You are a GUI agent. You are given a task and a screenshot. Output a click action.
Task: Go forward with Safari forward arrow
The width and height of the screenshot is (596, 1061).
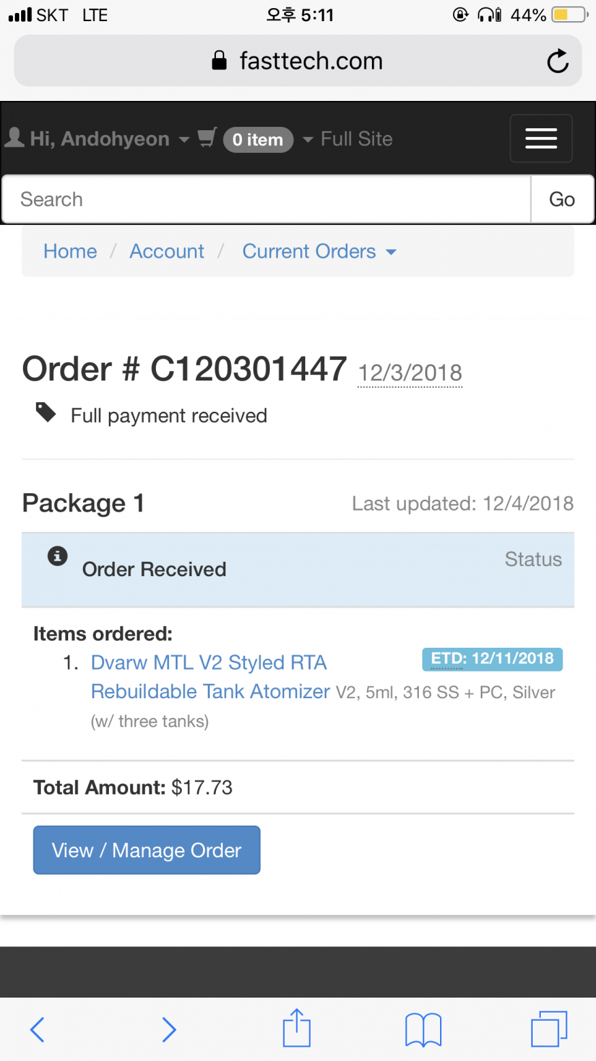(x=169, y=1029)
